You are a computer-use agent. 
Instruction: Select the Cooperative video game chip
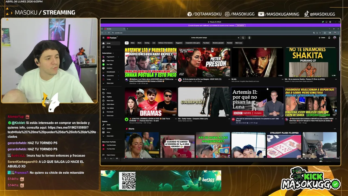pyautogui.click(x=192, y=43)
